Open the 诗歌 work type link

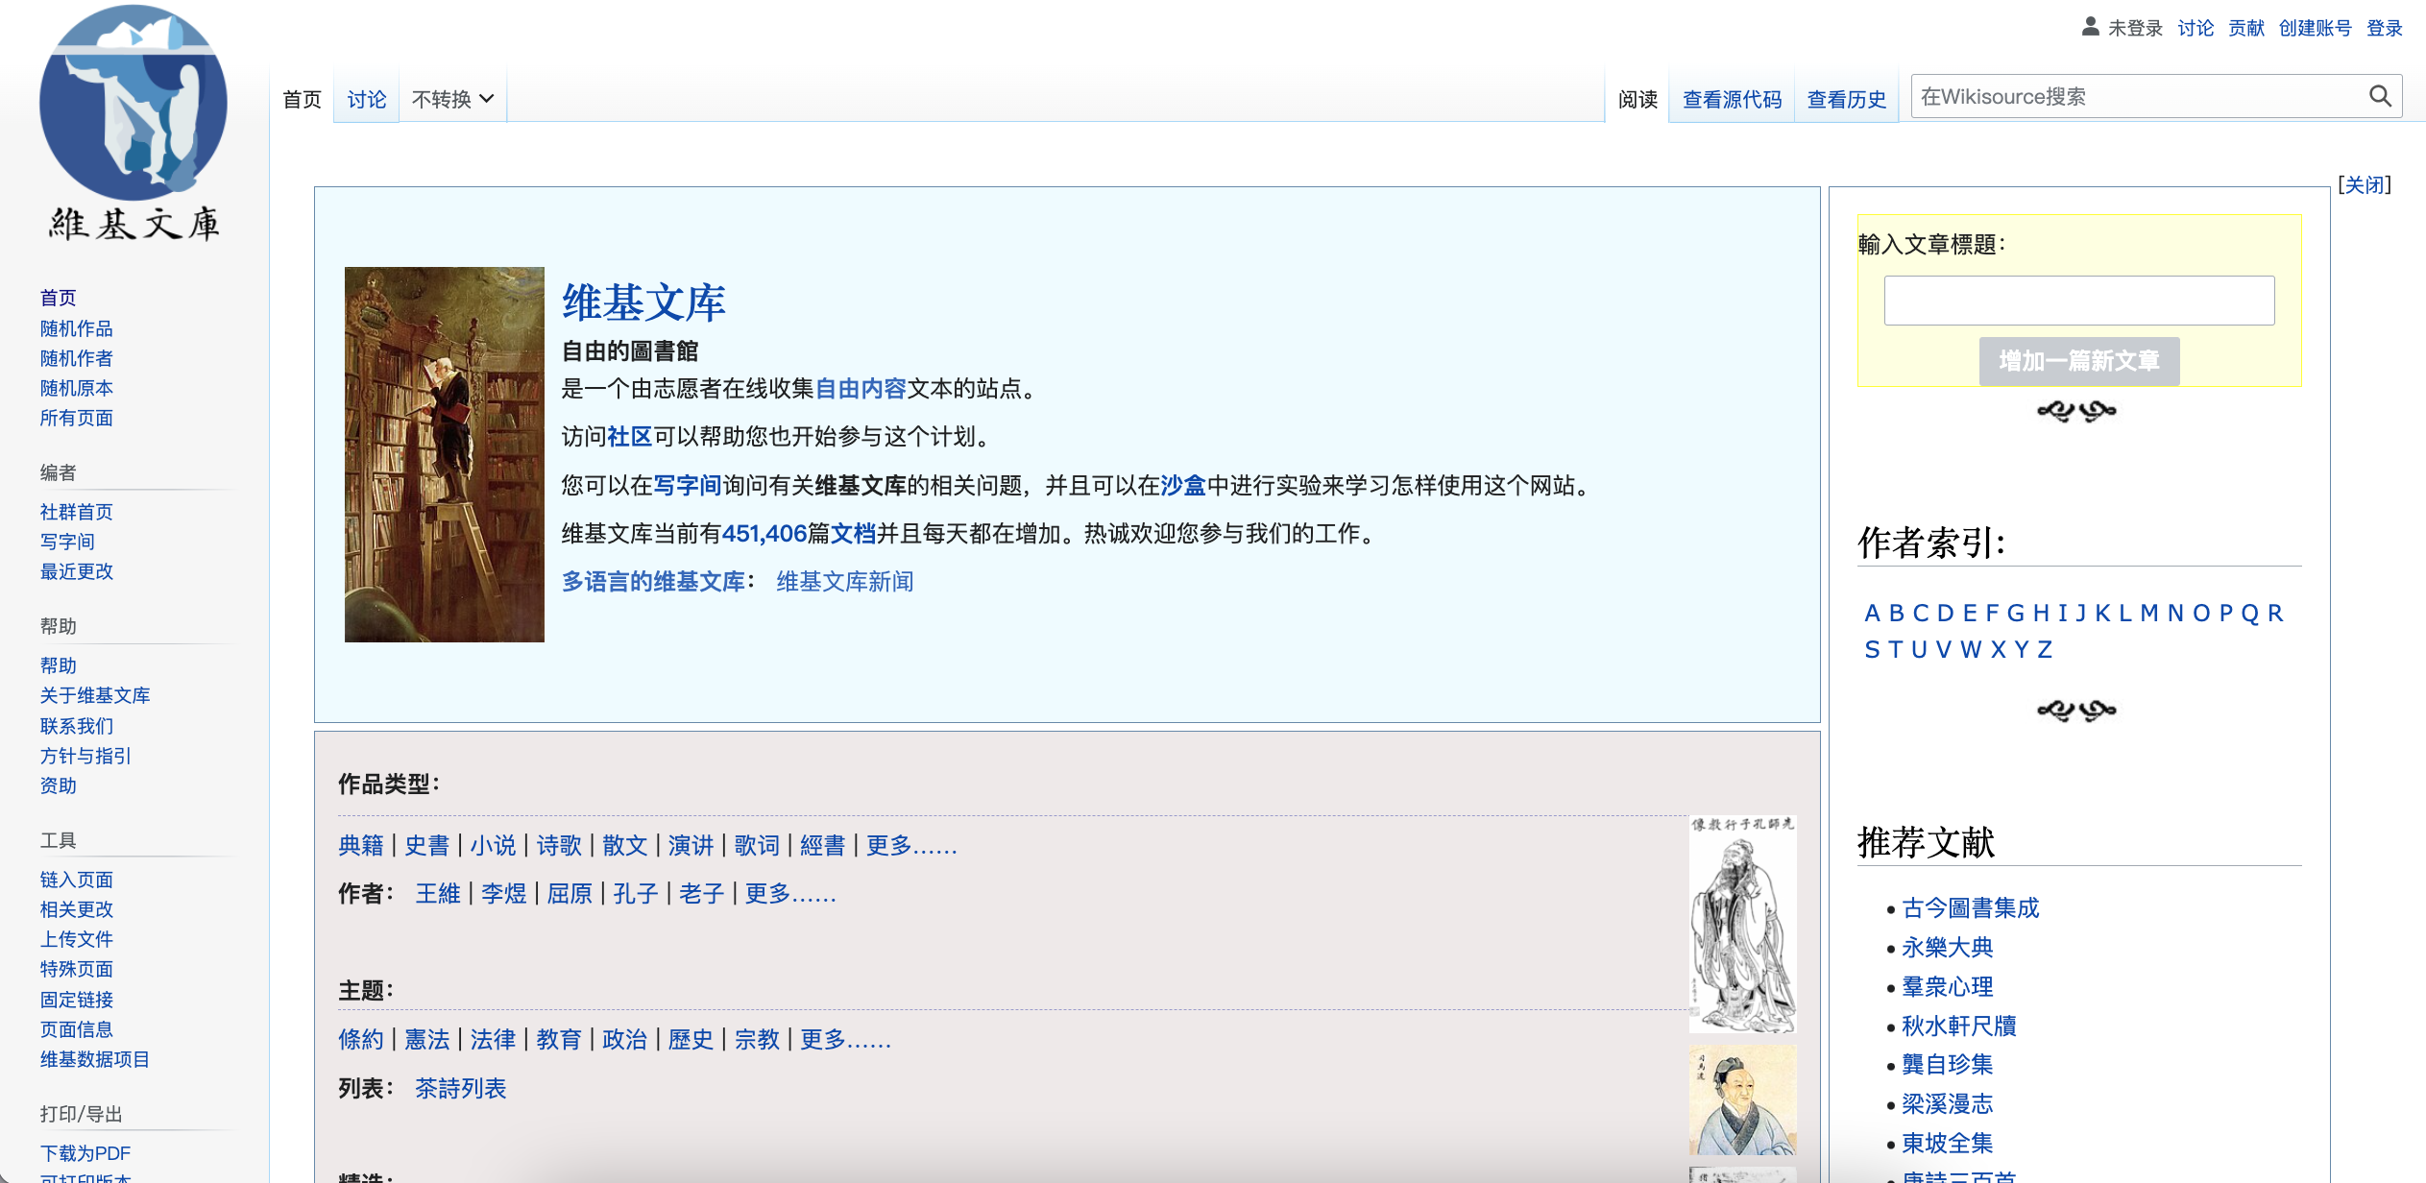[559, 845]
